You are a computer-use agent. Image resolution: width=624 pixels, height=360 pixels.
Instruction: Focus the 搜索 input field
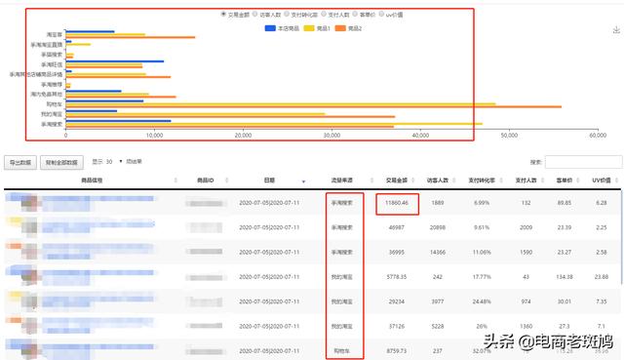583,162
